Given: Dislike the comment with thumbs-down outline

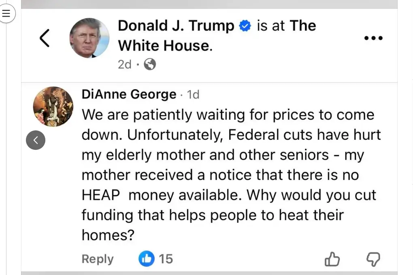Looking at the screenshot, I should (x=373, y=259).
